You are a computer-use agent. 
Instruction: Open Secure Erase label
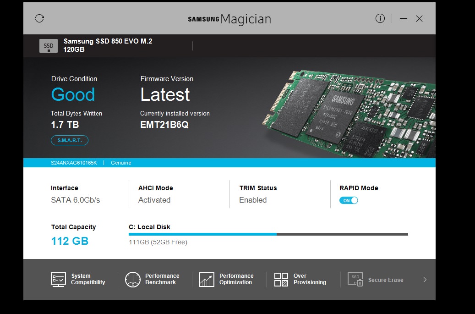click(386, 280)
